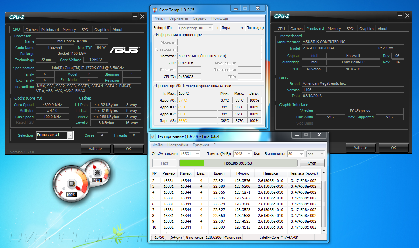419x248 pixels.
Task: Click the Core Speed 4699.9 MHz value
Action: coord(52,105)
